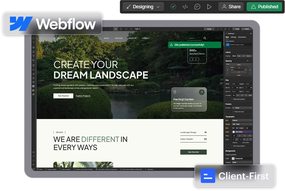Open the Users icon in left sidebar
Viewport: 285px width, 191px height.
(x=34, y=74)
